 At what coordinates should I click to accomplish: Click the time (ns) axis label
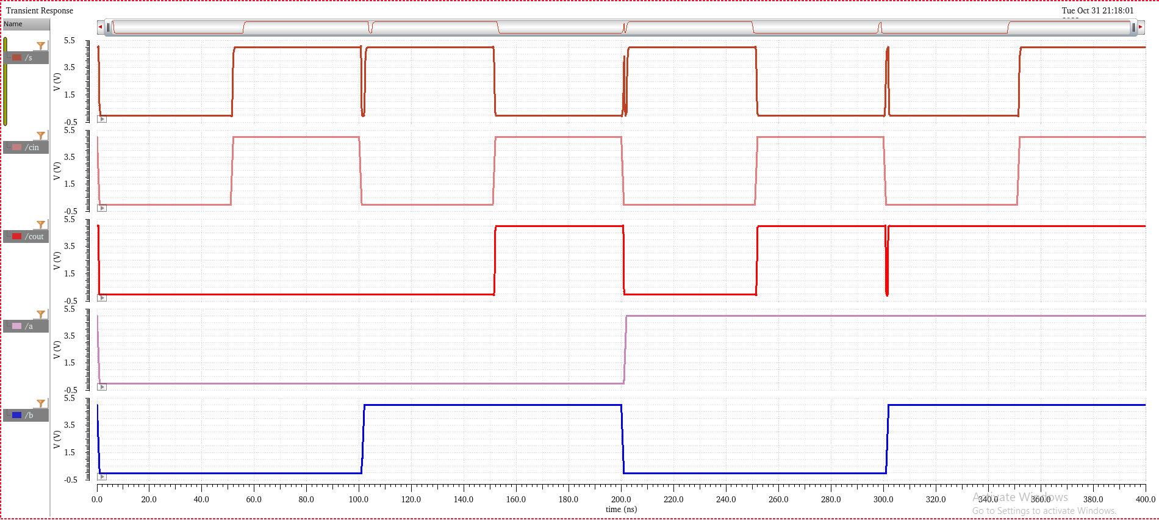pyautogui.click(x=621, y=509)
